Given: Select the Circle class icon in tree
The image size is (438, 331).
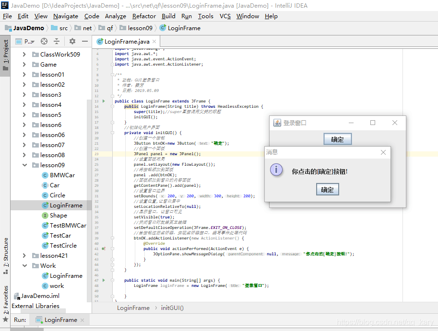Looking at the screenshot, I should click(45, 195).
